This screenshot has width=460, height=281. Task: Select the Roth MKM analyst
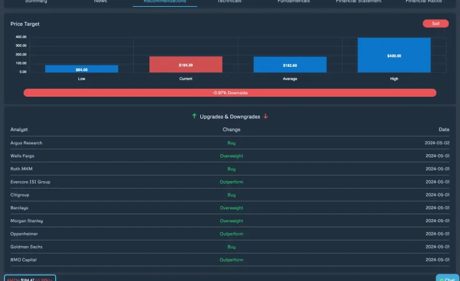(21, 169)
